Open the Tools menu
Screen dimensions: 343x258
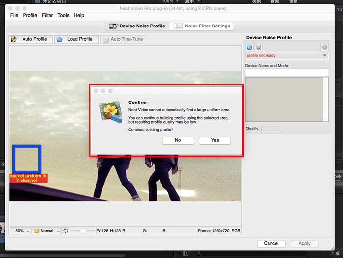(x=63, y=15)
